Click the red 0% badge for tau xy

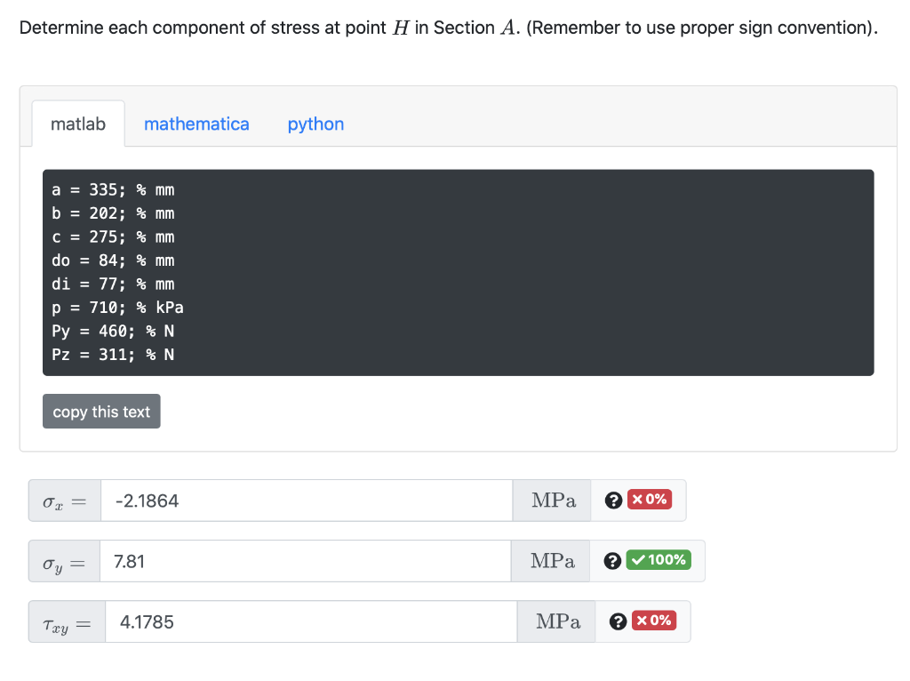pos(654,620)
